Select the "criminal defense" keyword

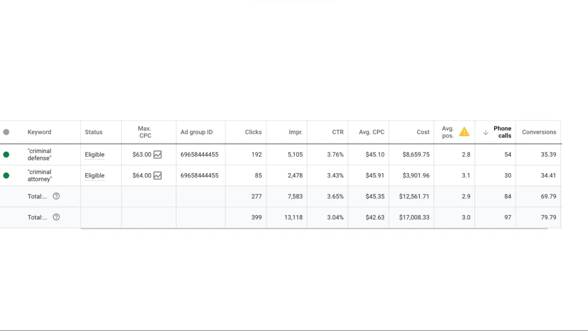coord(40,154)
